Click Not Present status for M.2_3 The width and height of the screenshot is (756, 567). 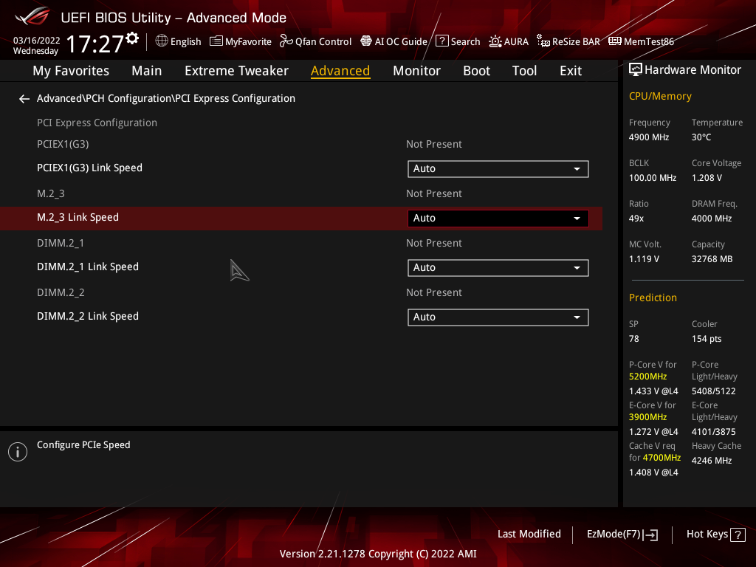(x=434, y=194)
